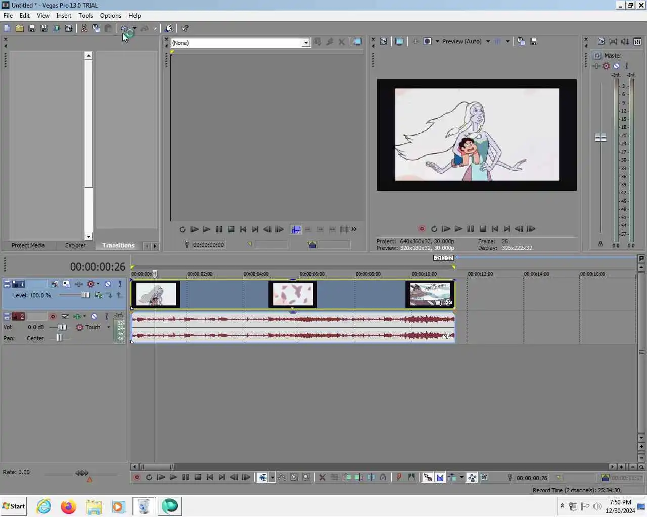
Task: Open a project using the folder icon
Action: [x=19, y=29]
